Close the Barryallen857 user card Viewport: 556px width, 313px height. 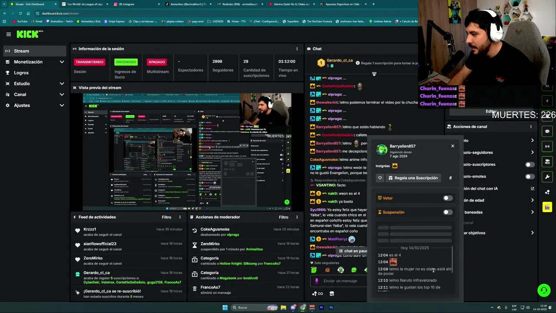pos(453,146)
